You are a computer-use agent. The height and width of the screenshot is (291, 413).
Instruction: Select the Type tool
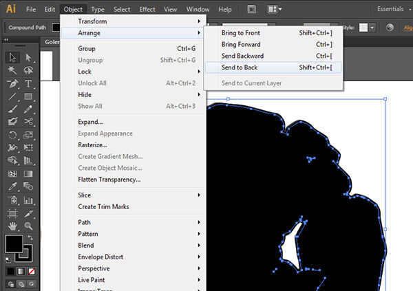[28, 83]
